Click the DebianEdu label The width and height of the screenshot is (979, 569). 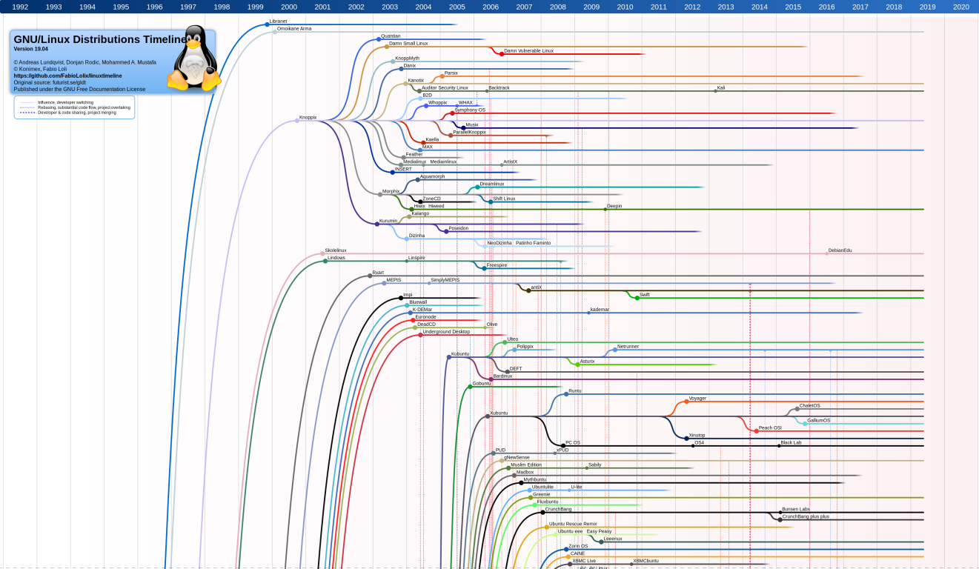click(x=840, y=250)
